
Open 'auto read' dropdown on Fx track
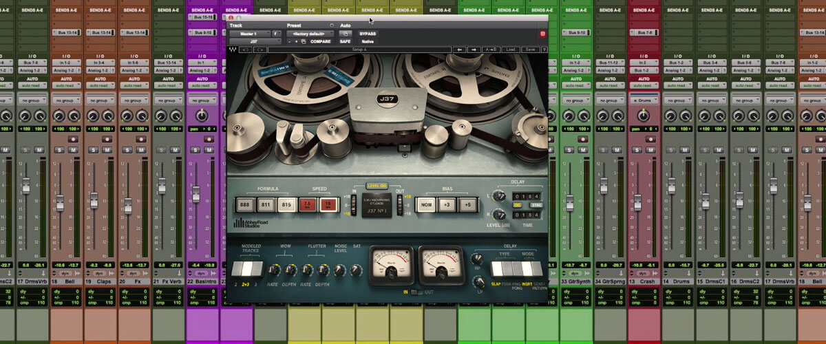pos(134,85)
